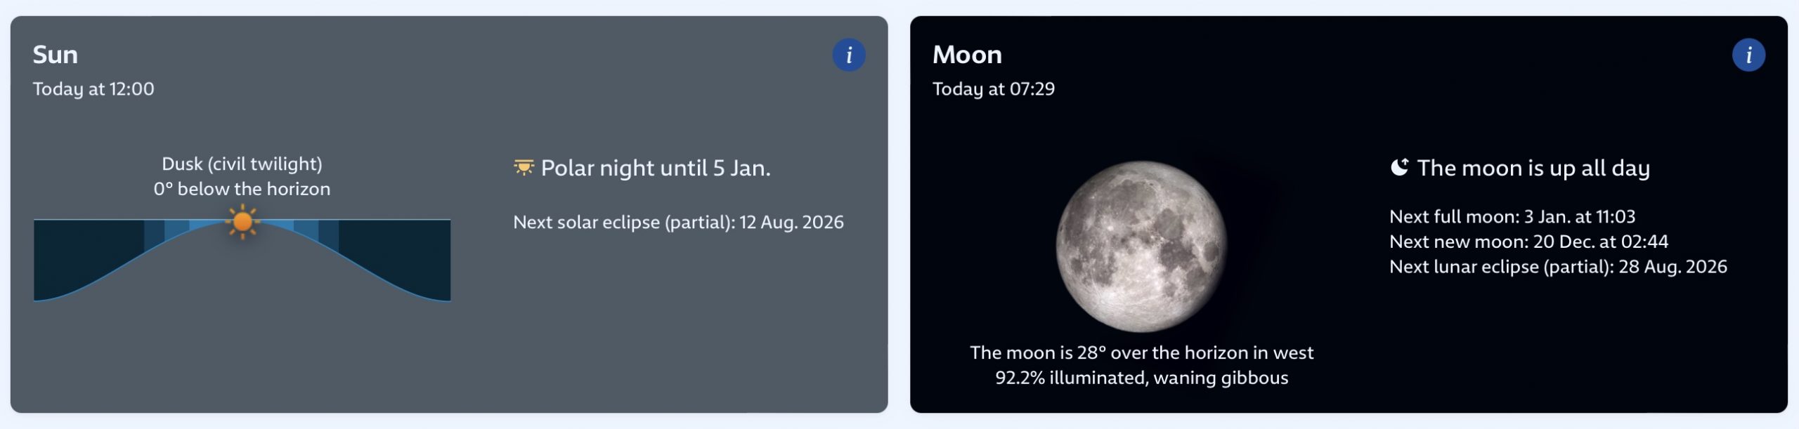Click the '92.2% illuminated, waning gibbous' text
Screen dimensions: 1799x429
[1141, 378]
